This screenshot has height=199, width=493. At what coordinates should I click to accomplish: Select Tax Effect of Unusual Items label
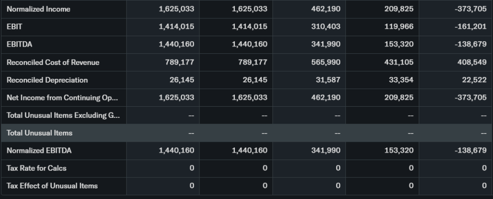52,186
